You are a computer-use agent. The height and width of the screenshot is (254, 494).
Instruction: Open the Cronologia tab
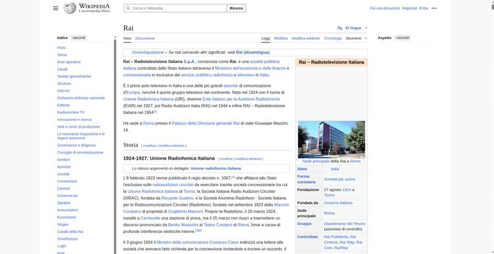pyautogui.click(x=333, y=38)
